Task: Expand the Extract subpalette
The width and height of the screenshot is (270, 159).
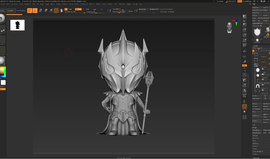Action: [255, 154]
